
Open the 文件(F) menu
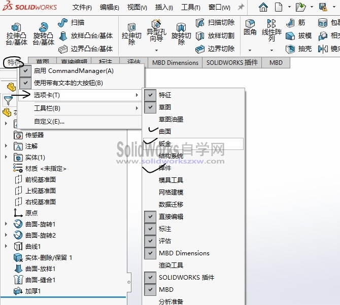[82, 8]
